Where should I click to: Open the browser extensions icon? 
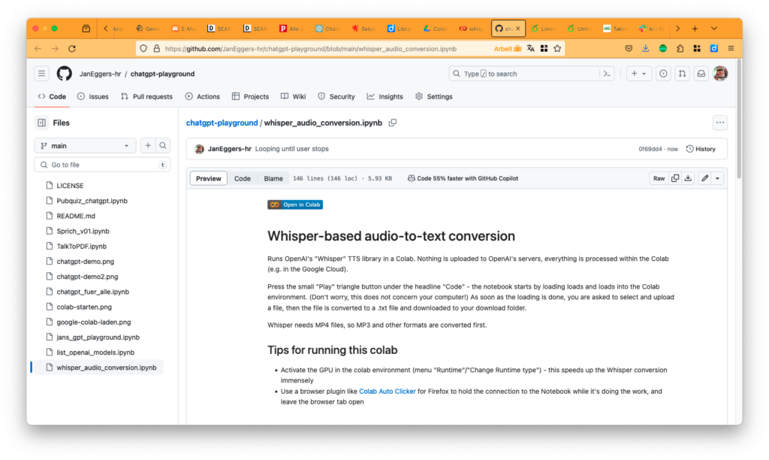click(x=680, y=49)
